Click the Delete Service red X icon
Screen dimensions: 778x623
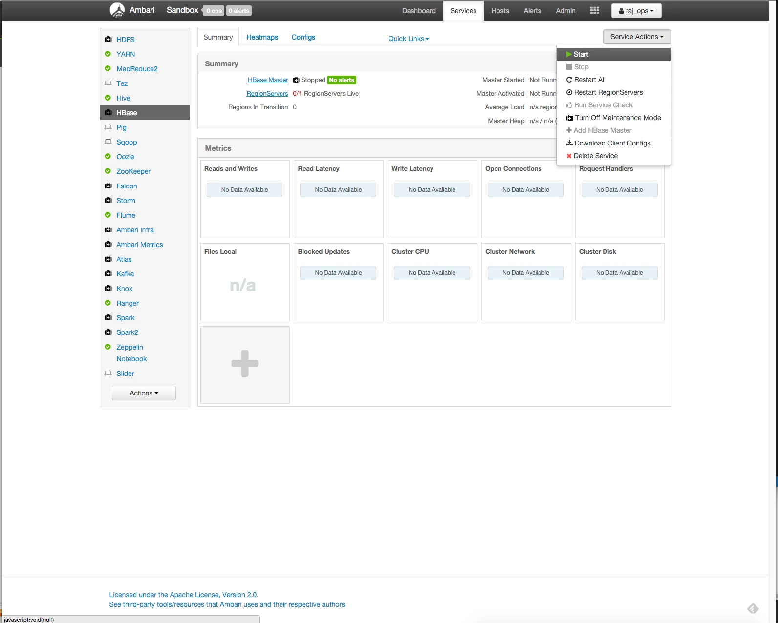click(x=569, y=156)
